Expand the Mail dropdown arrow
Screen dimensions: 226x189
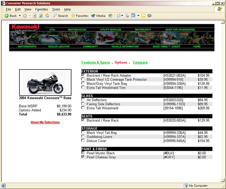pyautogui.click(x=122, y=16)
